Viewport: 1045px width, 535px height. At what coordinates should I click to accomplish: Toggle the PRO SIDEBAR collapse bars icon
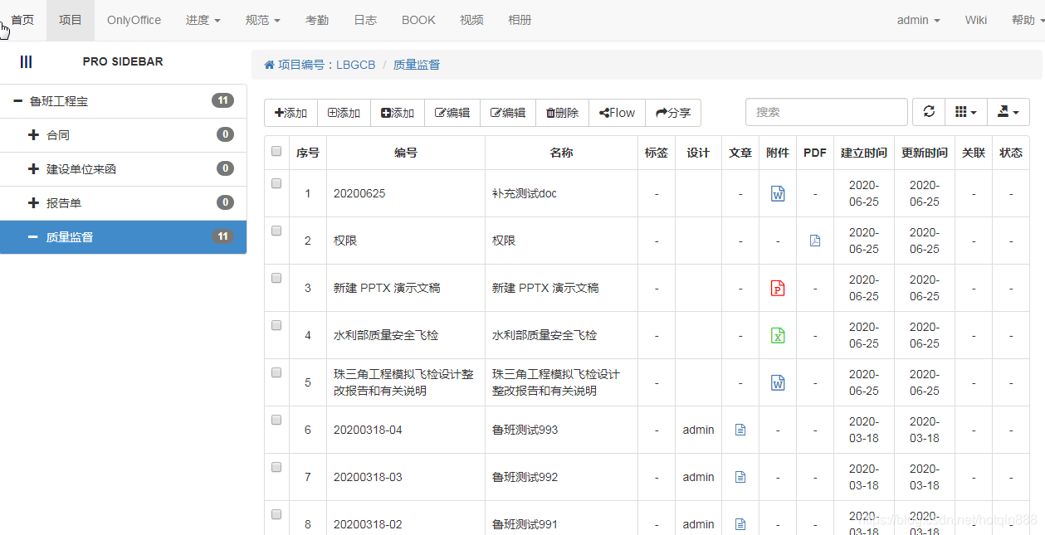point(27,61)
